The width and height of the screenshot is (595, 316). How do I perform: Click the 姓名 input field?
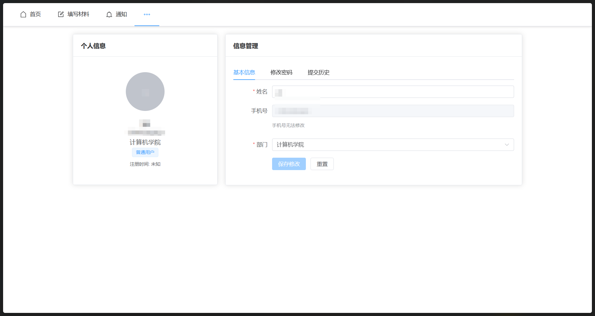393,92
